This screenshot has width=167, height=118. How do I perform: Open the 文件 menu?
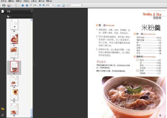click(x=4, y=1)
